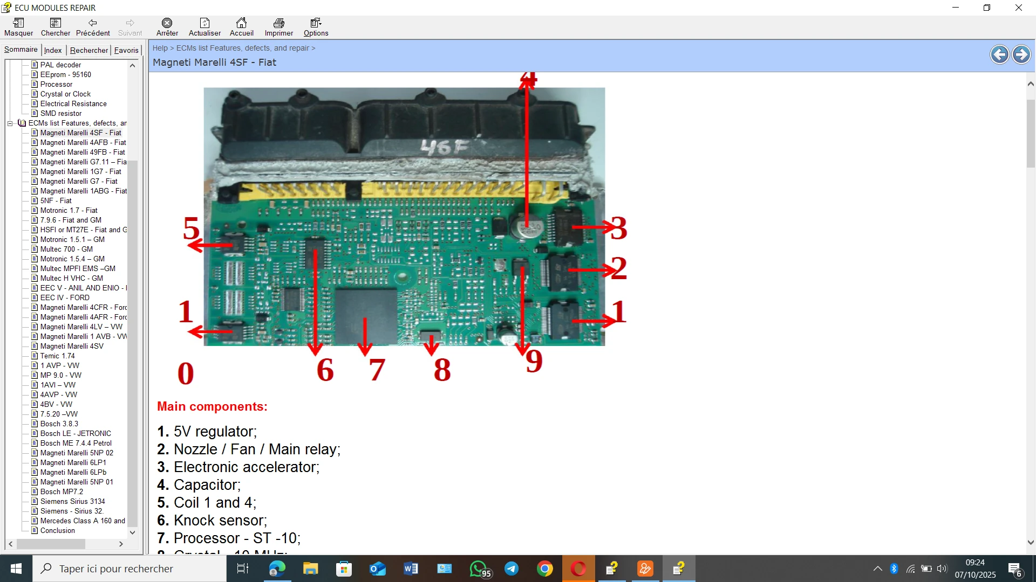Click the Help breadcrumb link

click(x=160, y=48)
